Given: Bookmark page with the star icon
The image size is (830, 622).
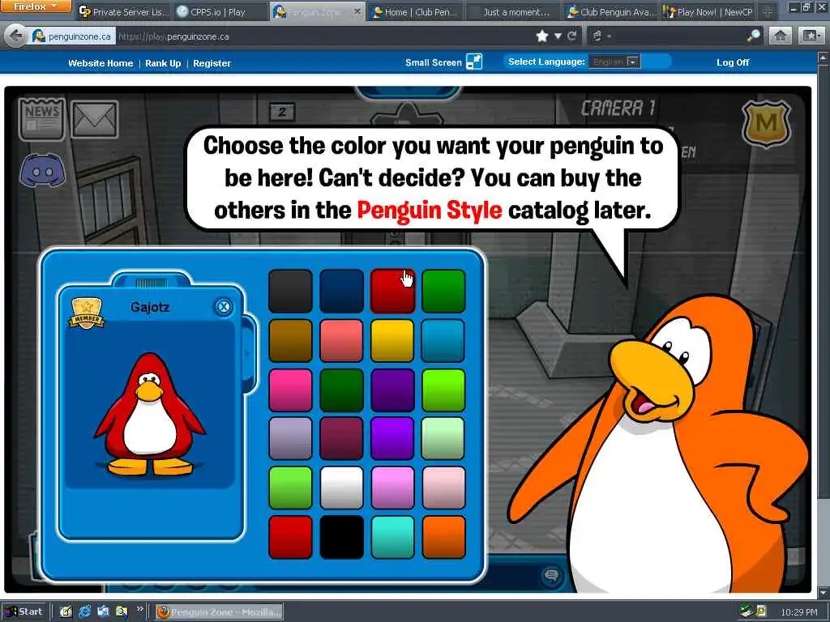Looking at the screenshot, I should pyautogui.click(x=542, y=36).
